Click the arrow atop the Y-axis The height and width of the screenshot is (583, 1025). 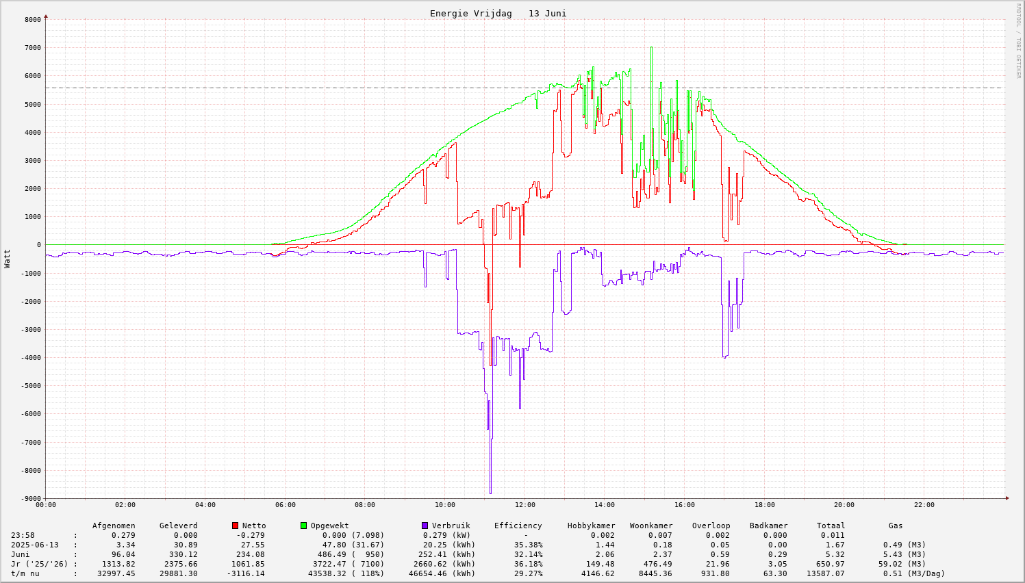(46, 16)
